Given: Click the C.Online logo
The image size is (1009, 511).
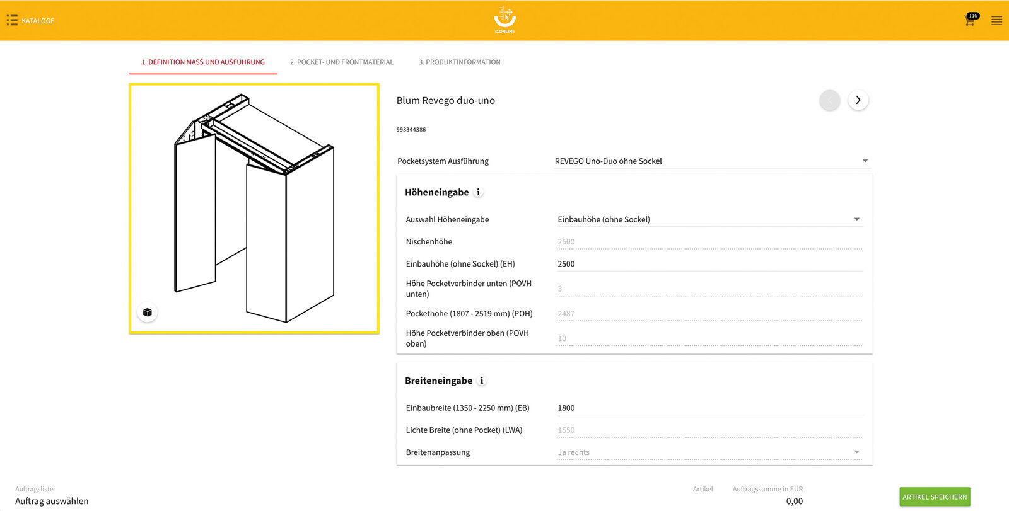Looking at the screenshot, I should [x=504, y=20].
